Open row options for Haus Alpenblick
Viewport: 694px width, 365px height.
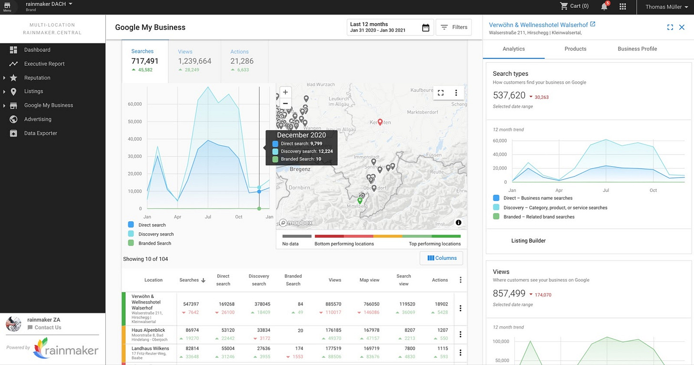pyautogui.click(x=460, y=335)
